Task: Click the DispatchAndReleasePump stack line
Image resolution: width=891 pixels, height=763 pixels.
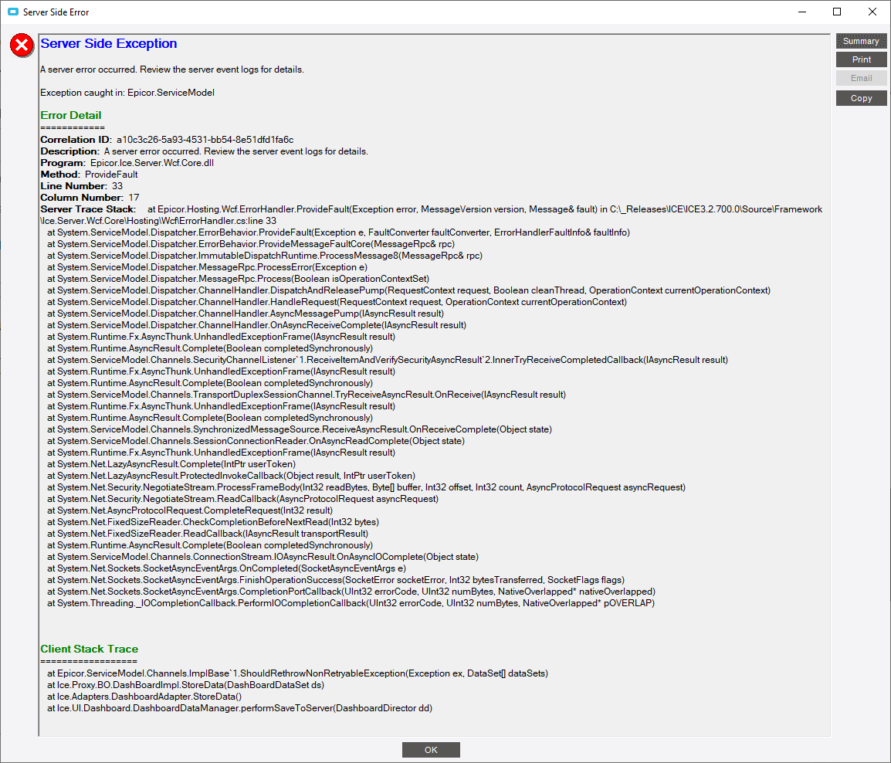Action: [408, 290]
